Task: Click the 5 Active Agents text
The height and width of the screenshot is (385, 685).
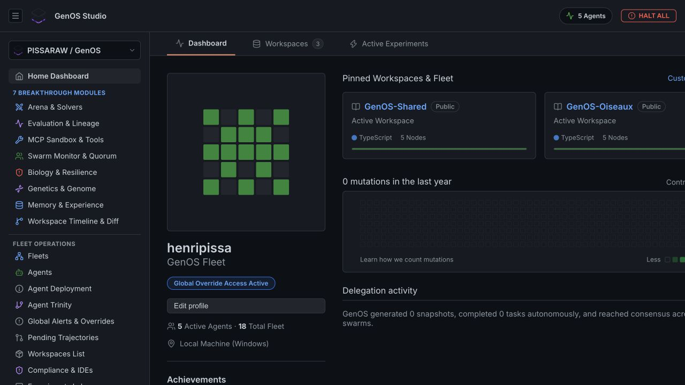Action: [x=205, y=326]
